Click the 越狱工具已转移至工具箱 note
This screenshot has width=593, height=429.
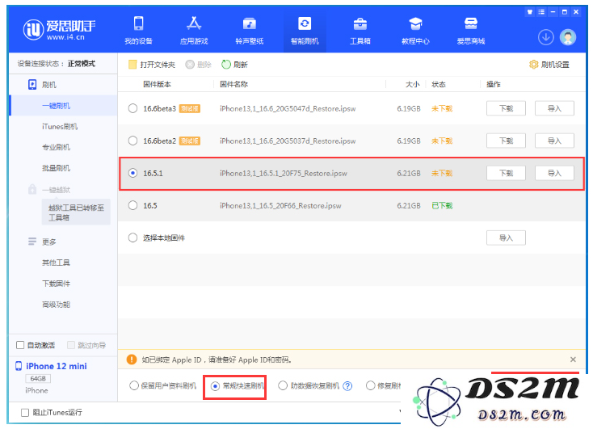pyautogui.click(x=76, y=212)
